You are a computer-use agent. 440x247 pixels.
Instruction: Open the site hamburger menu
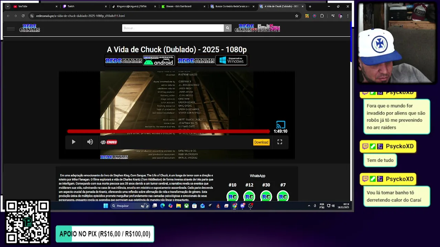tap(11, 29)
